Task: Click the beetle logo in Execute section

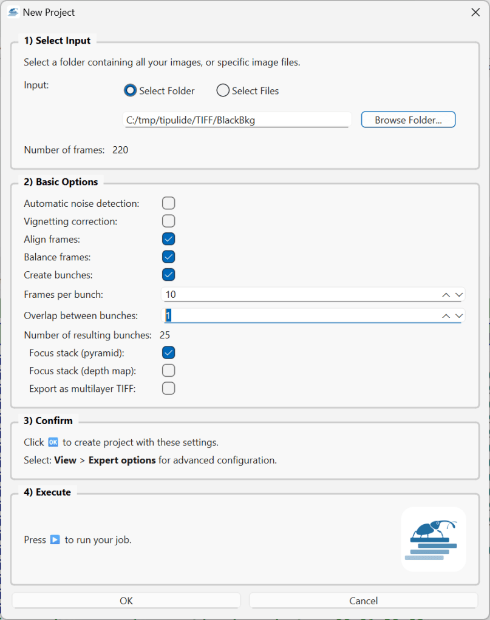Action: [433, 539]
